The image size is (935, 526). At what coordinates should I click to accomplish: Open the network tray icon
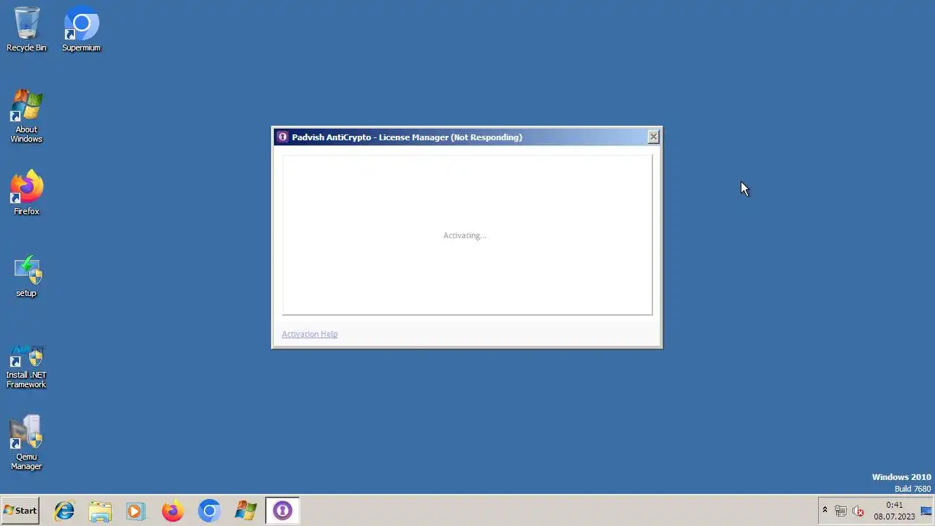[841, 511]
